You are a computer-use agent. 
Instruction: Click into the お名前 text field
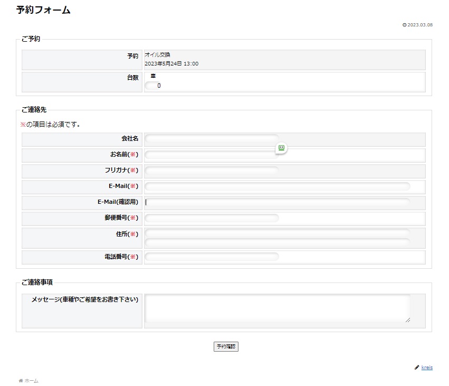tap(210, 155)
